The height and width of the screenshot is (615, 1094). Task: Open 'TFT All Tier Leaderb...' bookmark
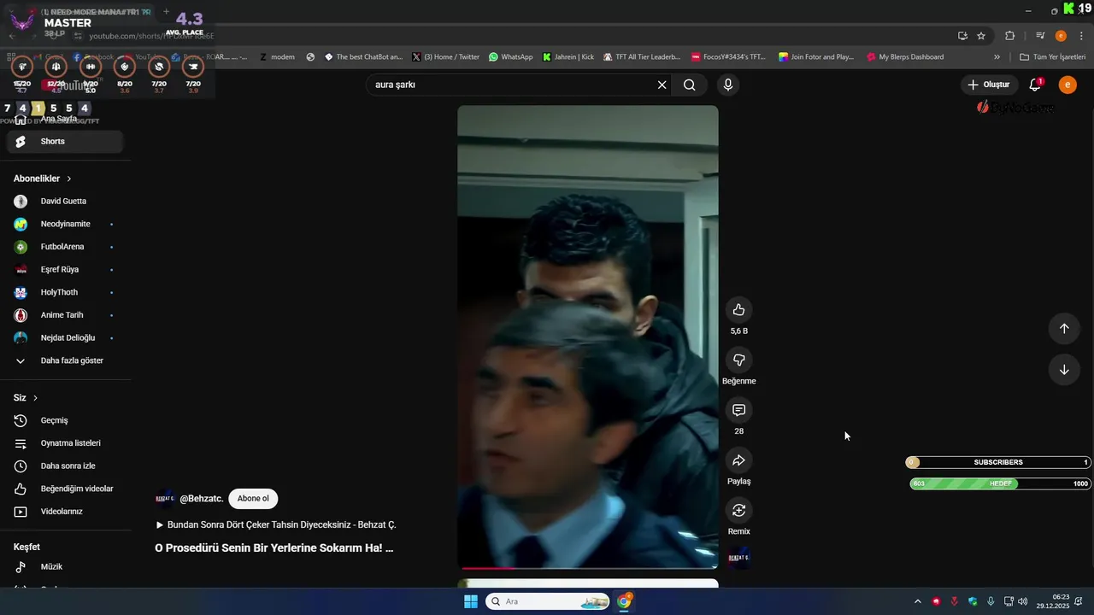click(642, 57)
